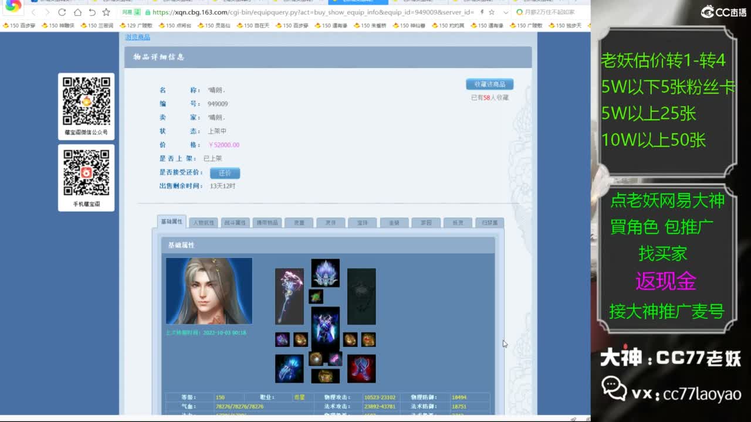Click the item number 949009

[218, 104]
